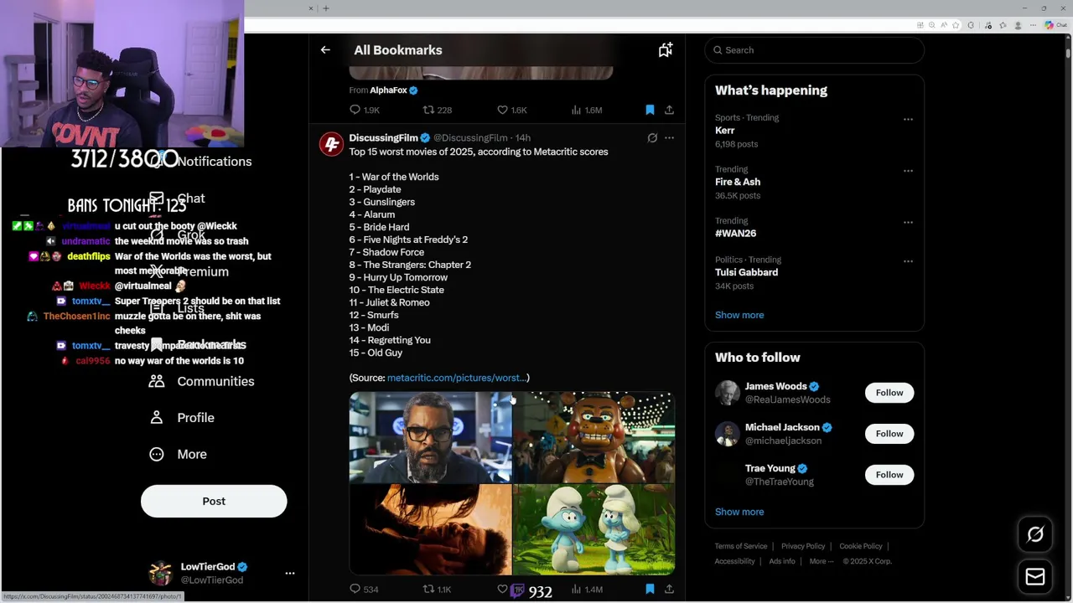1073x603 pixels.
Task: Like the DiscussingFilm worst movies post
Action: [x=502, y=590]
